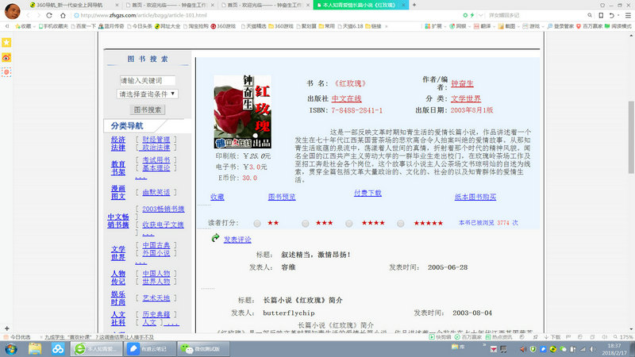This screenshot has height=357, width=635.
Task: Click the 红玫瑰 book cover thumbnail
Action: click(243, 112)
